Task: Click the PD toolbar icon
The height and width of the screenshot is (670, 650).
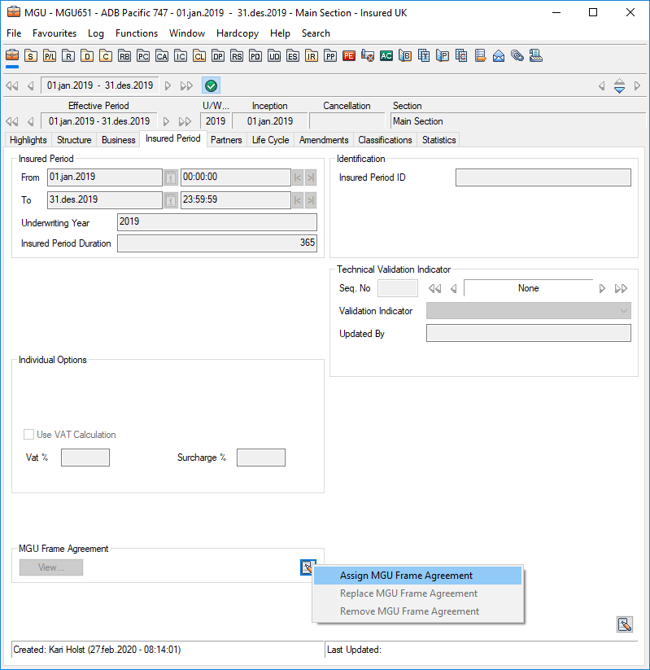Action: 255,56
